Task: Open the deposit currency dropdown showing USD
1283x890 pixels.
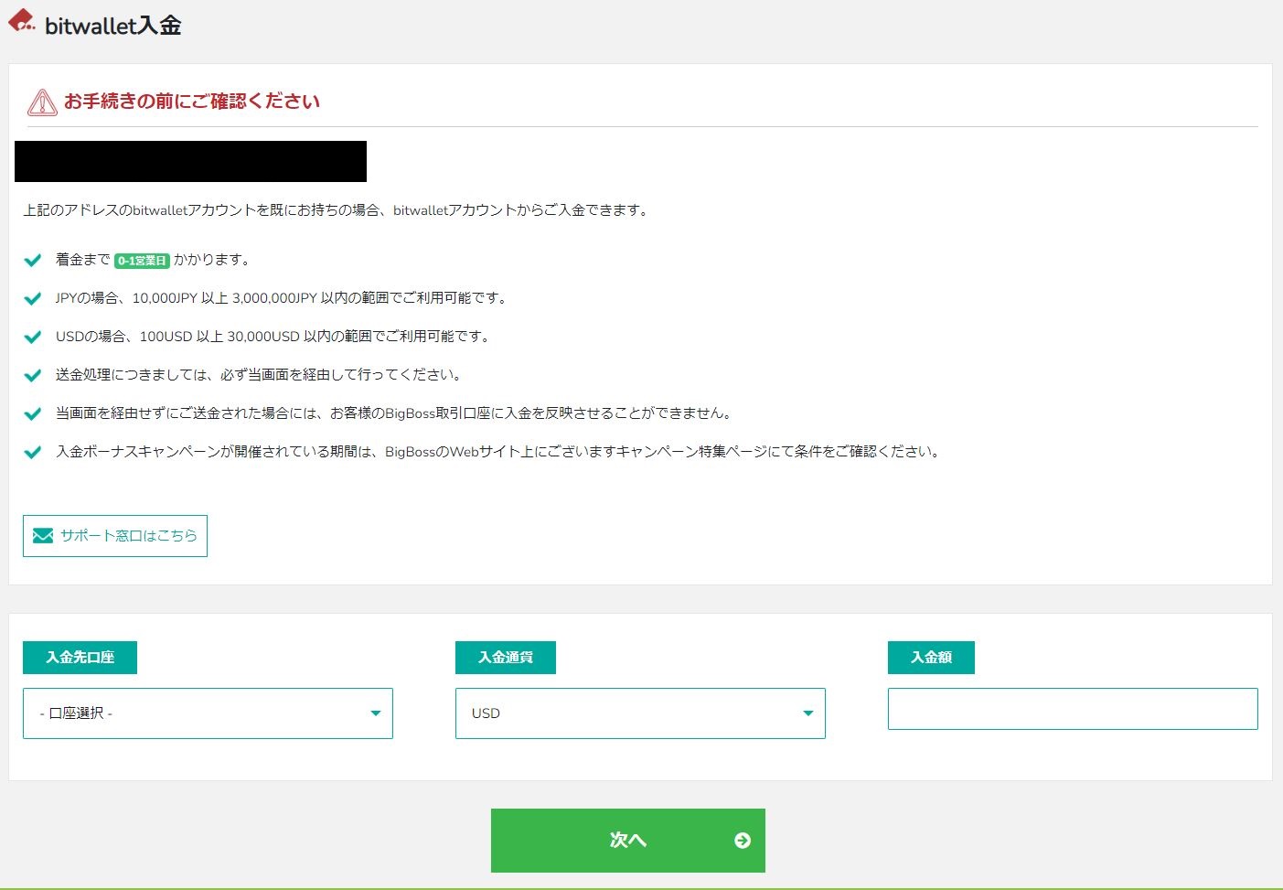Action: [640, 713]
